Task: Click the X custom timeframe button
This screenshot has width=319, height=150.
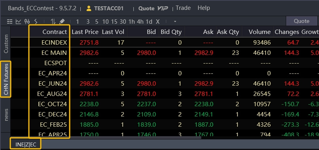Action: [158, 21]
